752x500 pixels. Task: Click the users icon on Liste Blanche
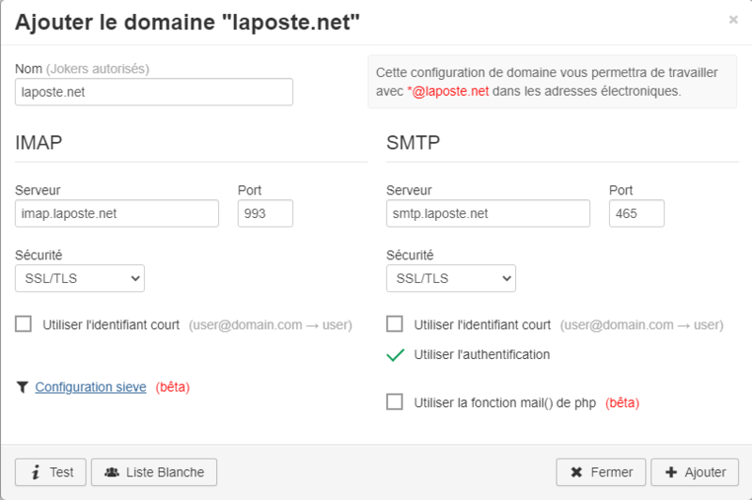pyautogui.click(x=112, y=472)
